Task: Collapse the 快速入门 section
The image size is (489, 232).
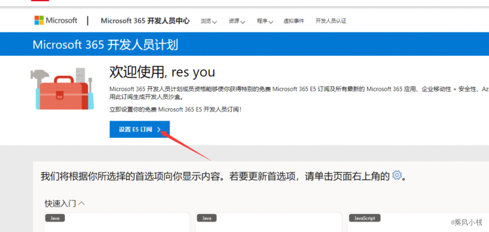Action: 65,204
